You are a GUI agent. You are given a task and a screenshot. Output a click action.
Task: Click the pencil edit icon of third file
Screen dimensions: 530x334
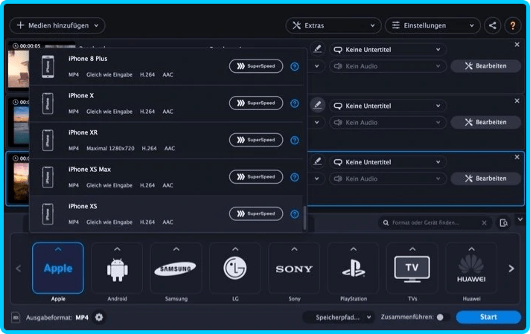point(317,161)
